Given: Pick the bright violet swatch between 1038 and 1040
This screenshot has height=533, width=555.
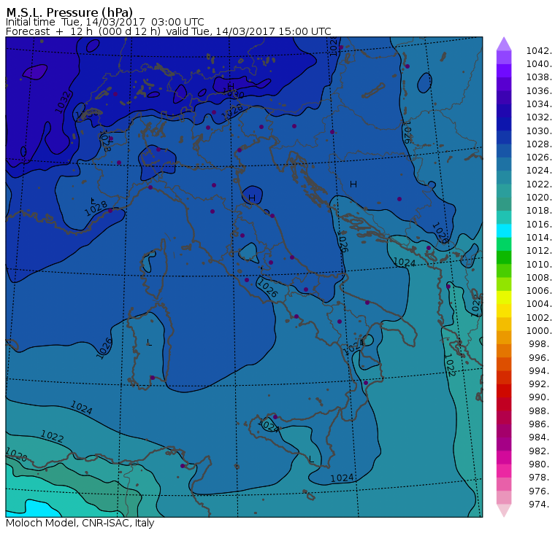Looking at the screenshot, I should [504, 71].
